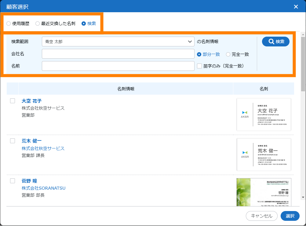Close the 顧客選択 dialog with X
This screenshot has height=226, width=306.
(x=296, y=7)
